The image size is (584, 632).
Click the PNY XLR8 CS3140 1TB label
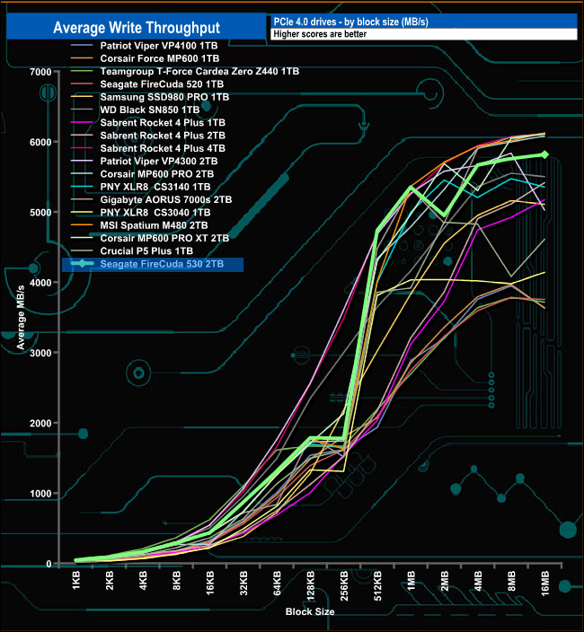pyautogui.click(x=155, y=187)
